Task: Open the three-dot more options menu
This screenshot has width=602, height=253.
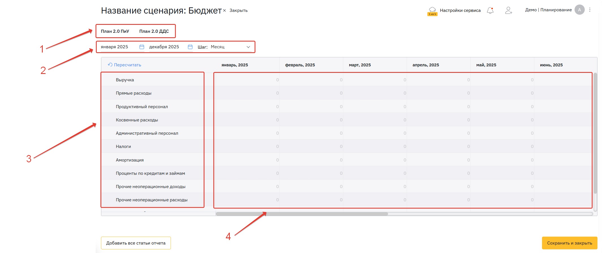Action: coord(590,10)
